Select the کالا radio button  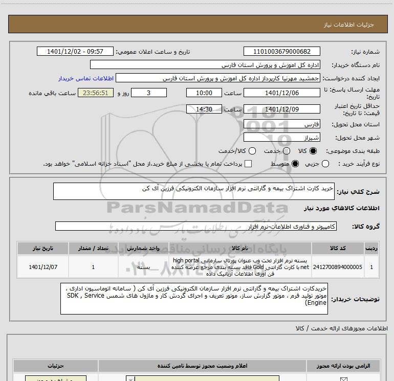click(x=313, y=151)
